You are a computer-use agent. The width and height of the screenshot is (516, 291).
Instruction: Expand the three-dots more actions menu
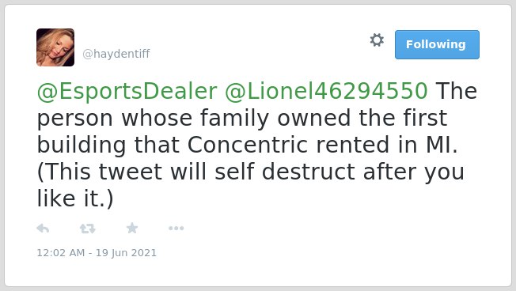point(176,229)
